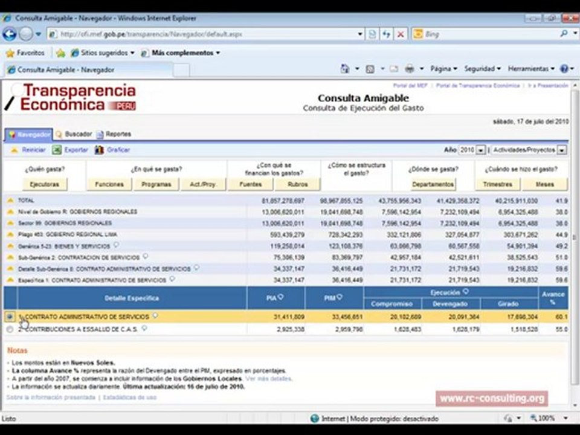
Task: Click up arrow beside Específica 1 row
Action: [x=10, y=280]
